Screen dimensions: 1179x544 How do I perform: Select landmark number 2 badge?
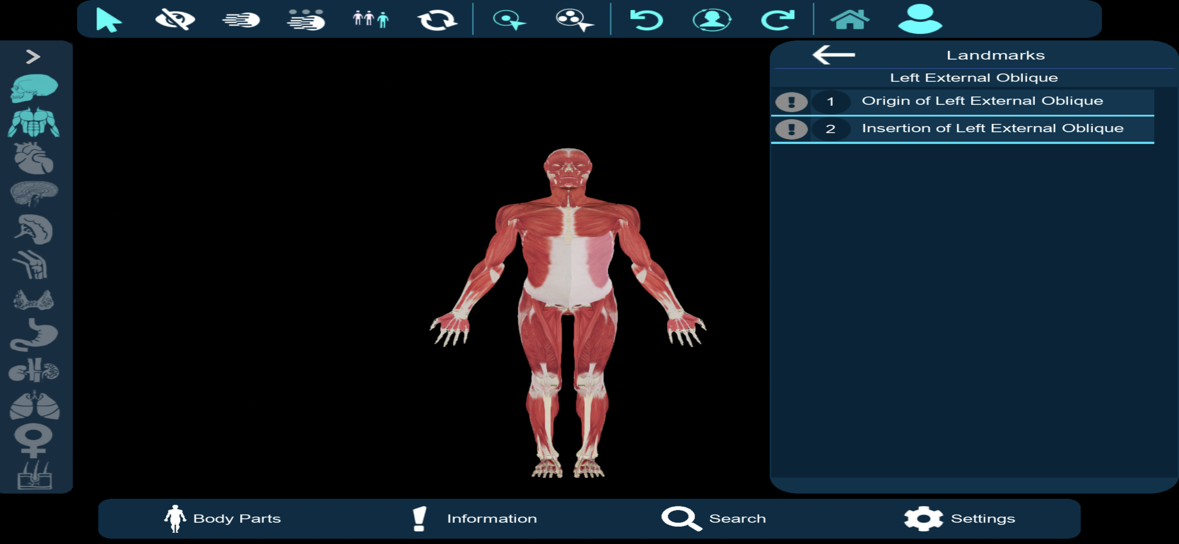pyautogui.click(x=830, y=129)
